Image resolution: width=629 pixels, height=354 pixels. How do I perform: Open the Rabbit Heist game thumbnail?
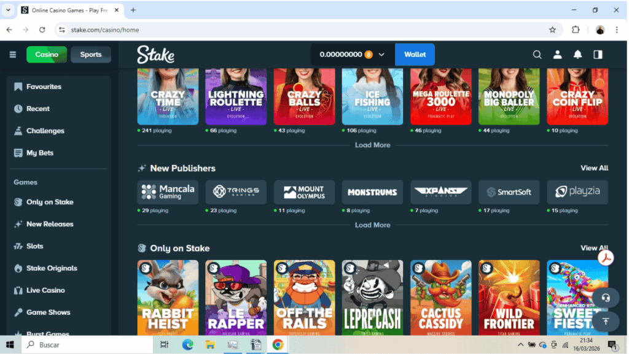coord(168,298)
